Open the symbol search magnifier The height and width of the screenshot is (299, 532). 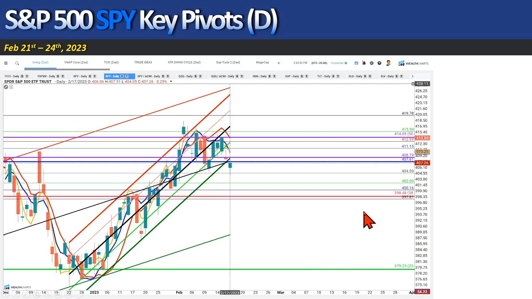(x=17, y=63)
